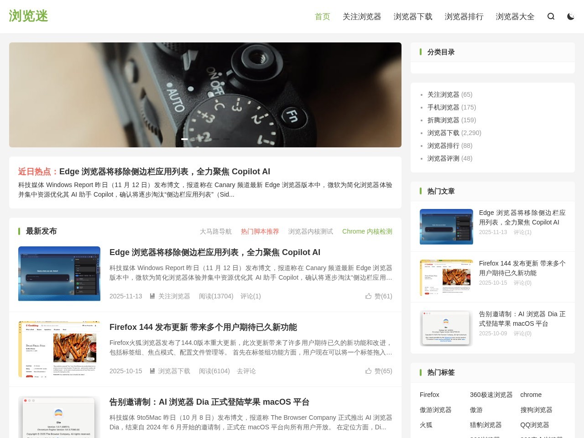Open Dia 告别邀请制 article title in list
This screenshot has width=584, height=438.
(209, 402)
